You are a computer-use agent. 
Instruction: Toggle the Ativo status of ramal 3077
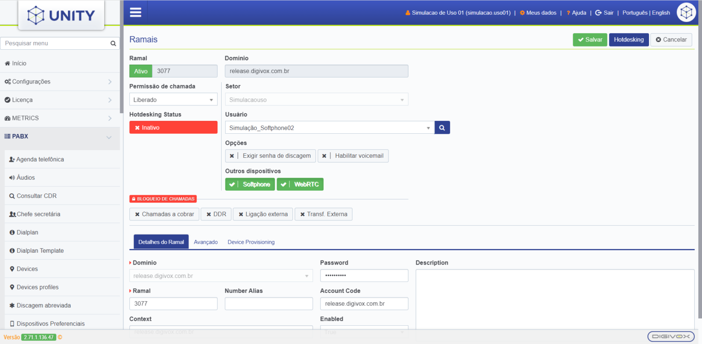coord(140,71)
